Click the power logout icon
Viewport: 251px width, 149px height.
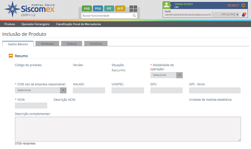click(x=243, y=5)
